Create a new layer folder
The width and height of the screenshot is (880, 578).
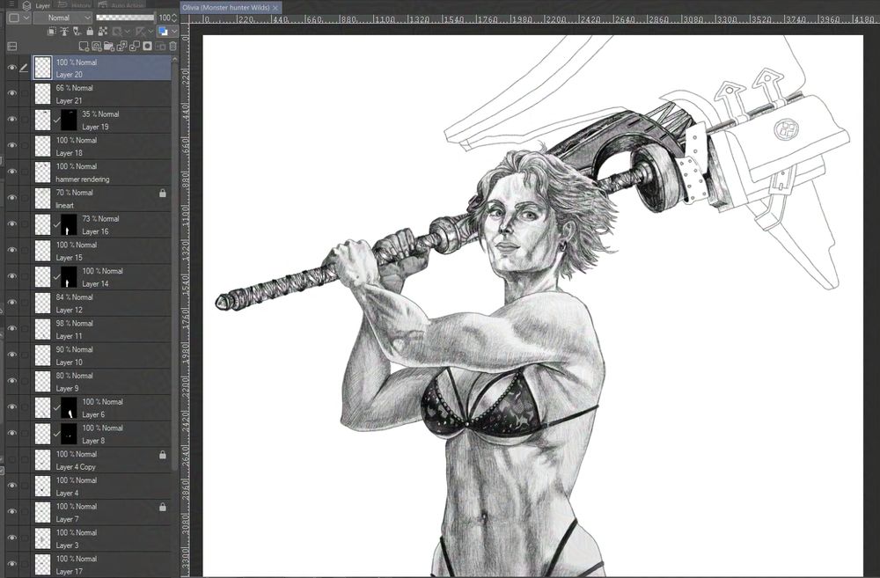point(109,46)
